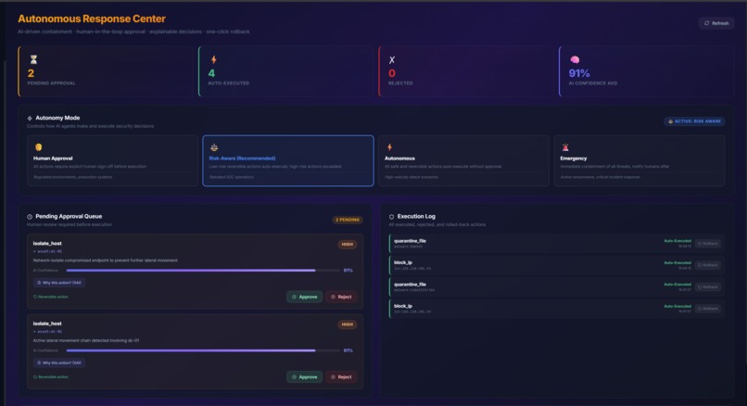Click the scales icon in Risk-Aware mode
Viewport: 747px width, 406px height.
tap(214, 147)
